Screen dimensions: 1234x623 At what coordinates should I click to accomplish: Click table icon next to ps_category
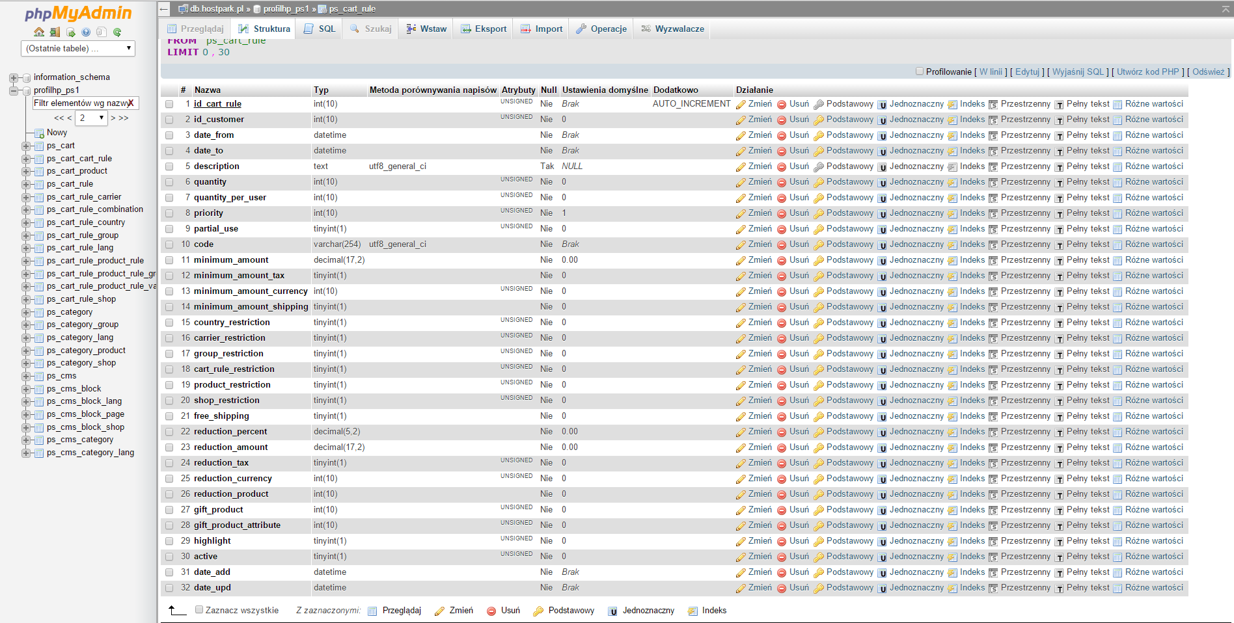coord(39,312)
